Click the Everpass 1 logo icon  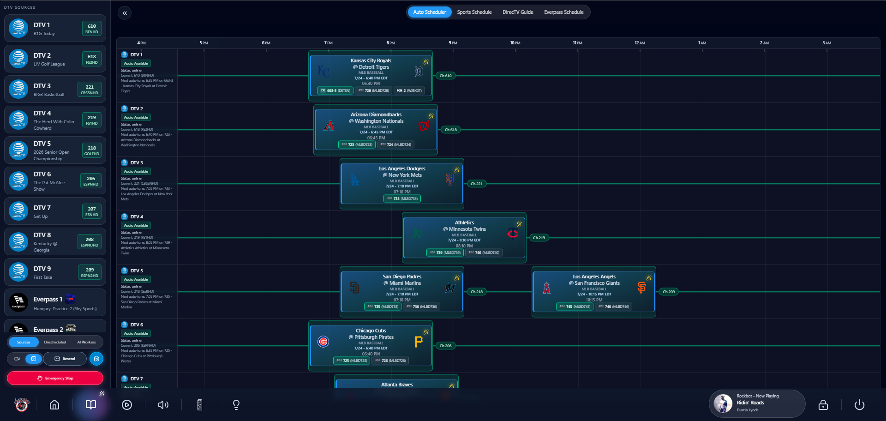pos(18,302)
